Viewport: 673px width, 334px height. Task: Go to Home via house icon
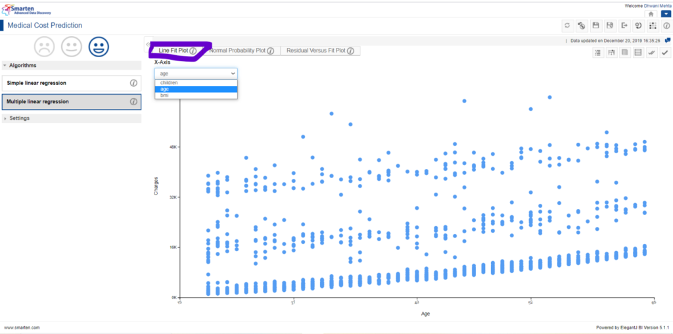[x=651, y=14]
